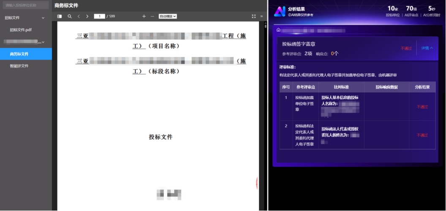Click the 10家 投标单位 statistic

pyautogui.click(x=393, y=11)
